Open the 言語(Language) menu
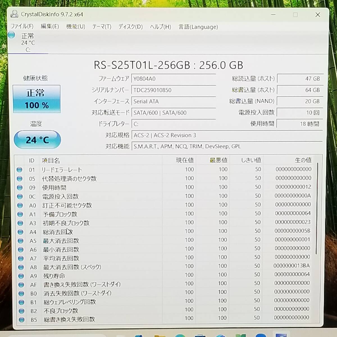337x337 pixels. [x=198, y=27]
